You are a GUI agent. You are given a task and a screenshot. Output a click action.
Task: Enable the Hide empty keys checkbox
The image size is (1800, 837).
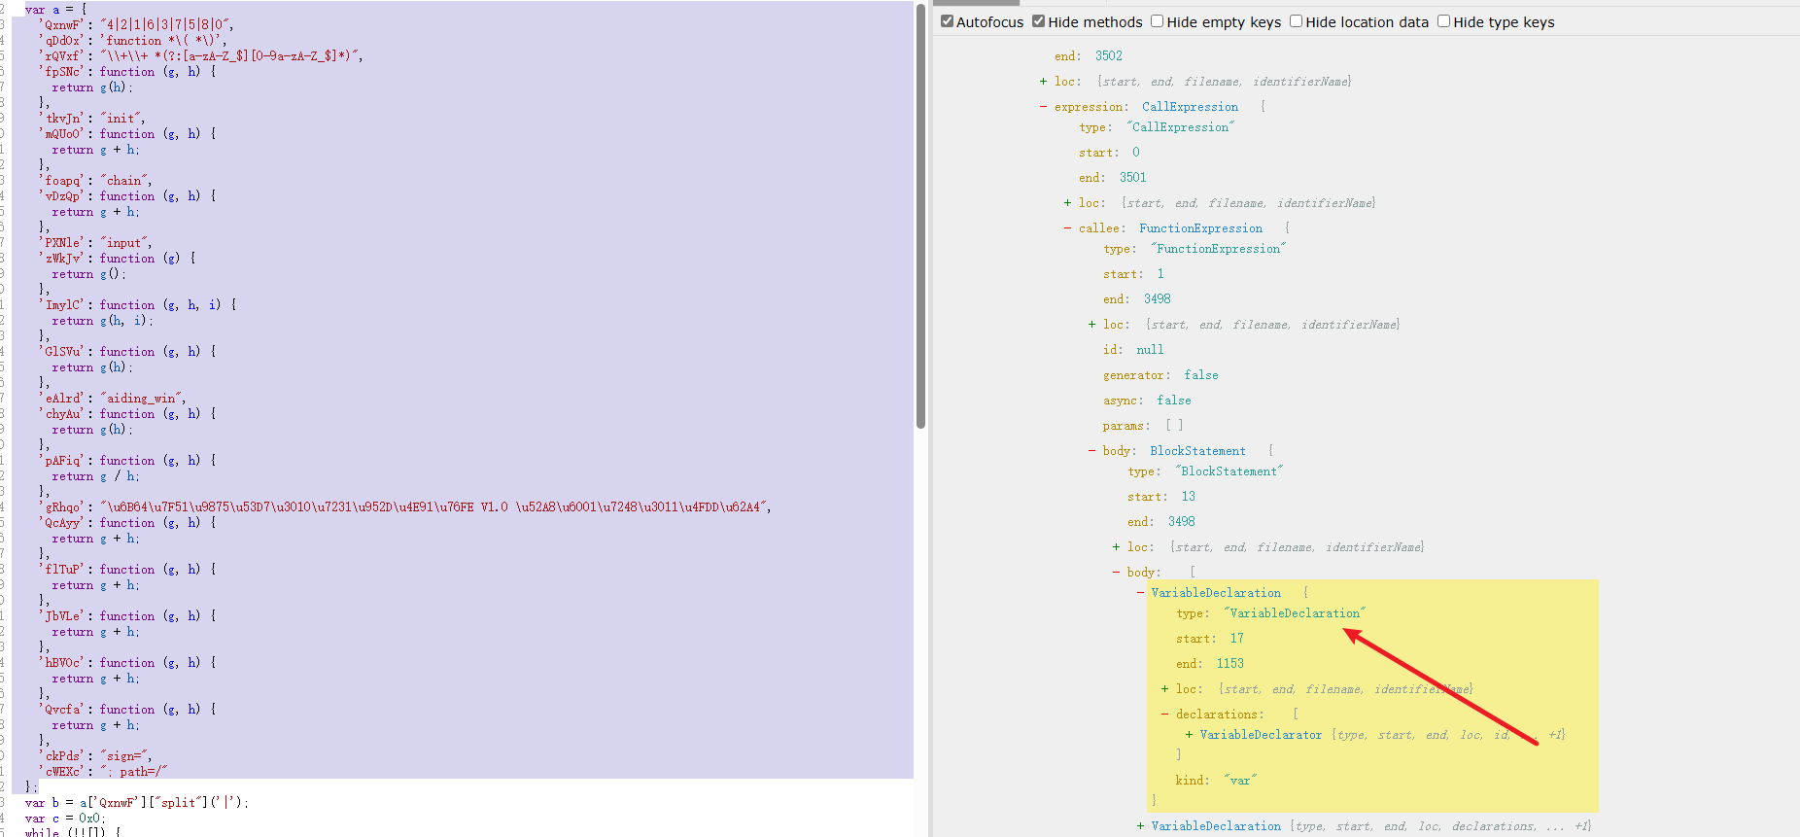click(1157, 21)
